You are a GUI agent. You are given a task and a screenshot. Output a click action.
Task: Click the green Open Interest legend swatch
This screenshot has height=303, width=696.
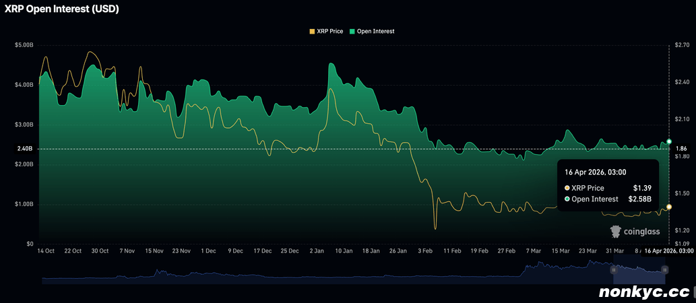[353, 32]
